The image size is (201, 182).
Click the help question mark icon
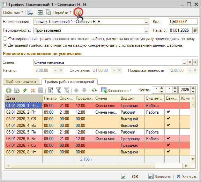78,12
